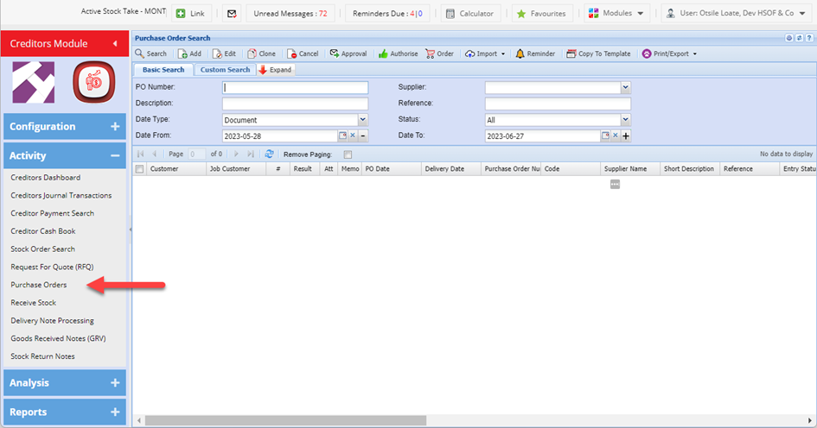
Task: Open Request For Quote (RFQ)
Action: [x=52, y=267]
